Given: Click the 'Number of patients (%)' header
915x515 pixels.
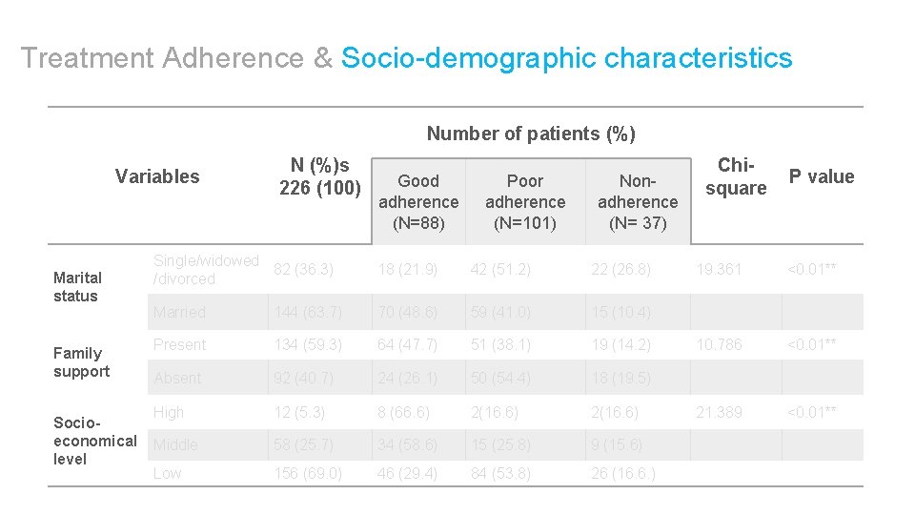Looking at the screenshot, I should [531, 134].
